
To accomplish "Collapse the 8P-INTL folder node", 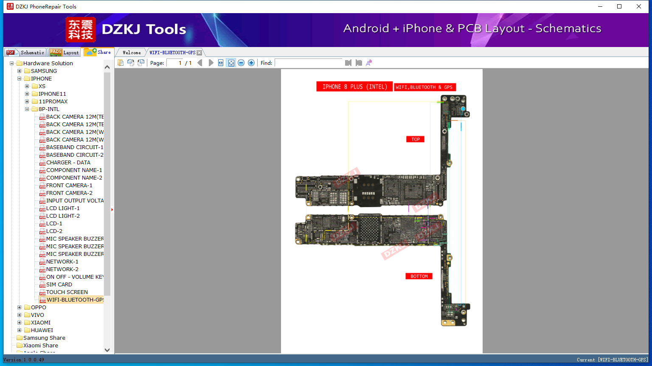I will pyautogui.click(x=27, y=109).
